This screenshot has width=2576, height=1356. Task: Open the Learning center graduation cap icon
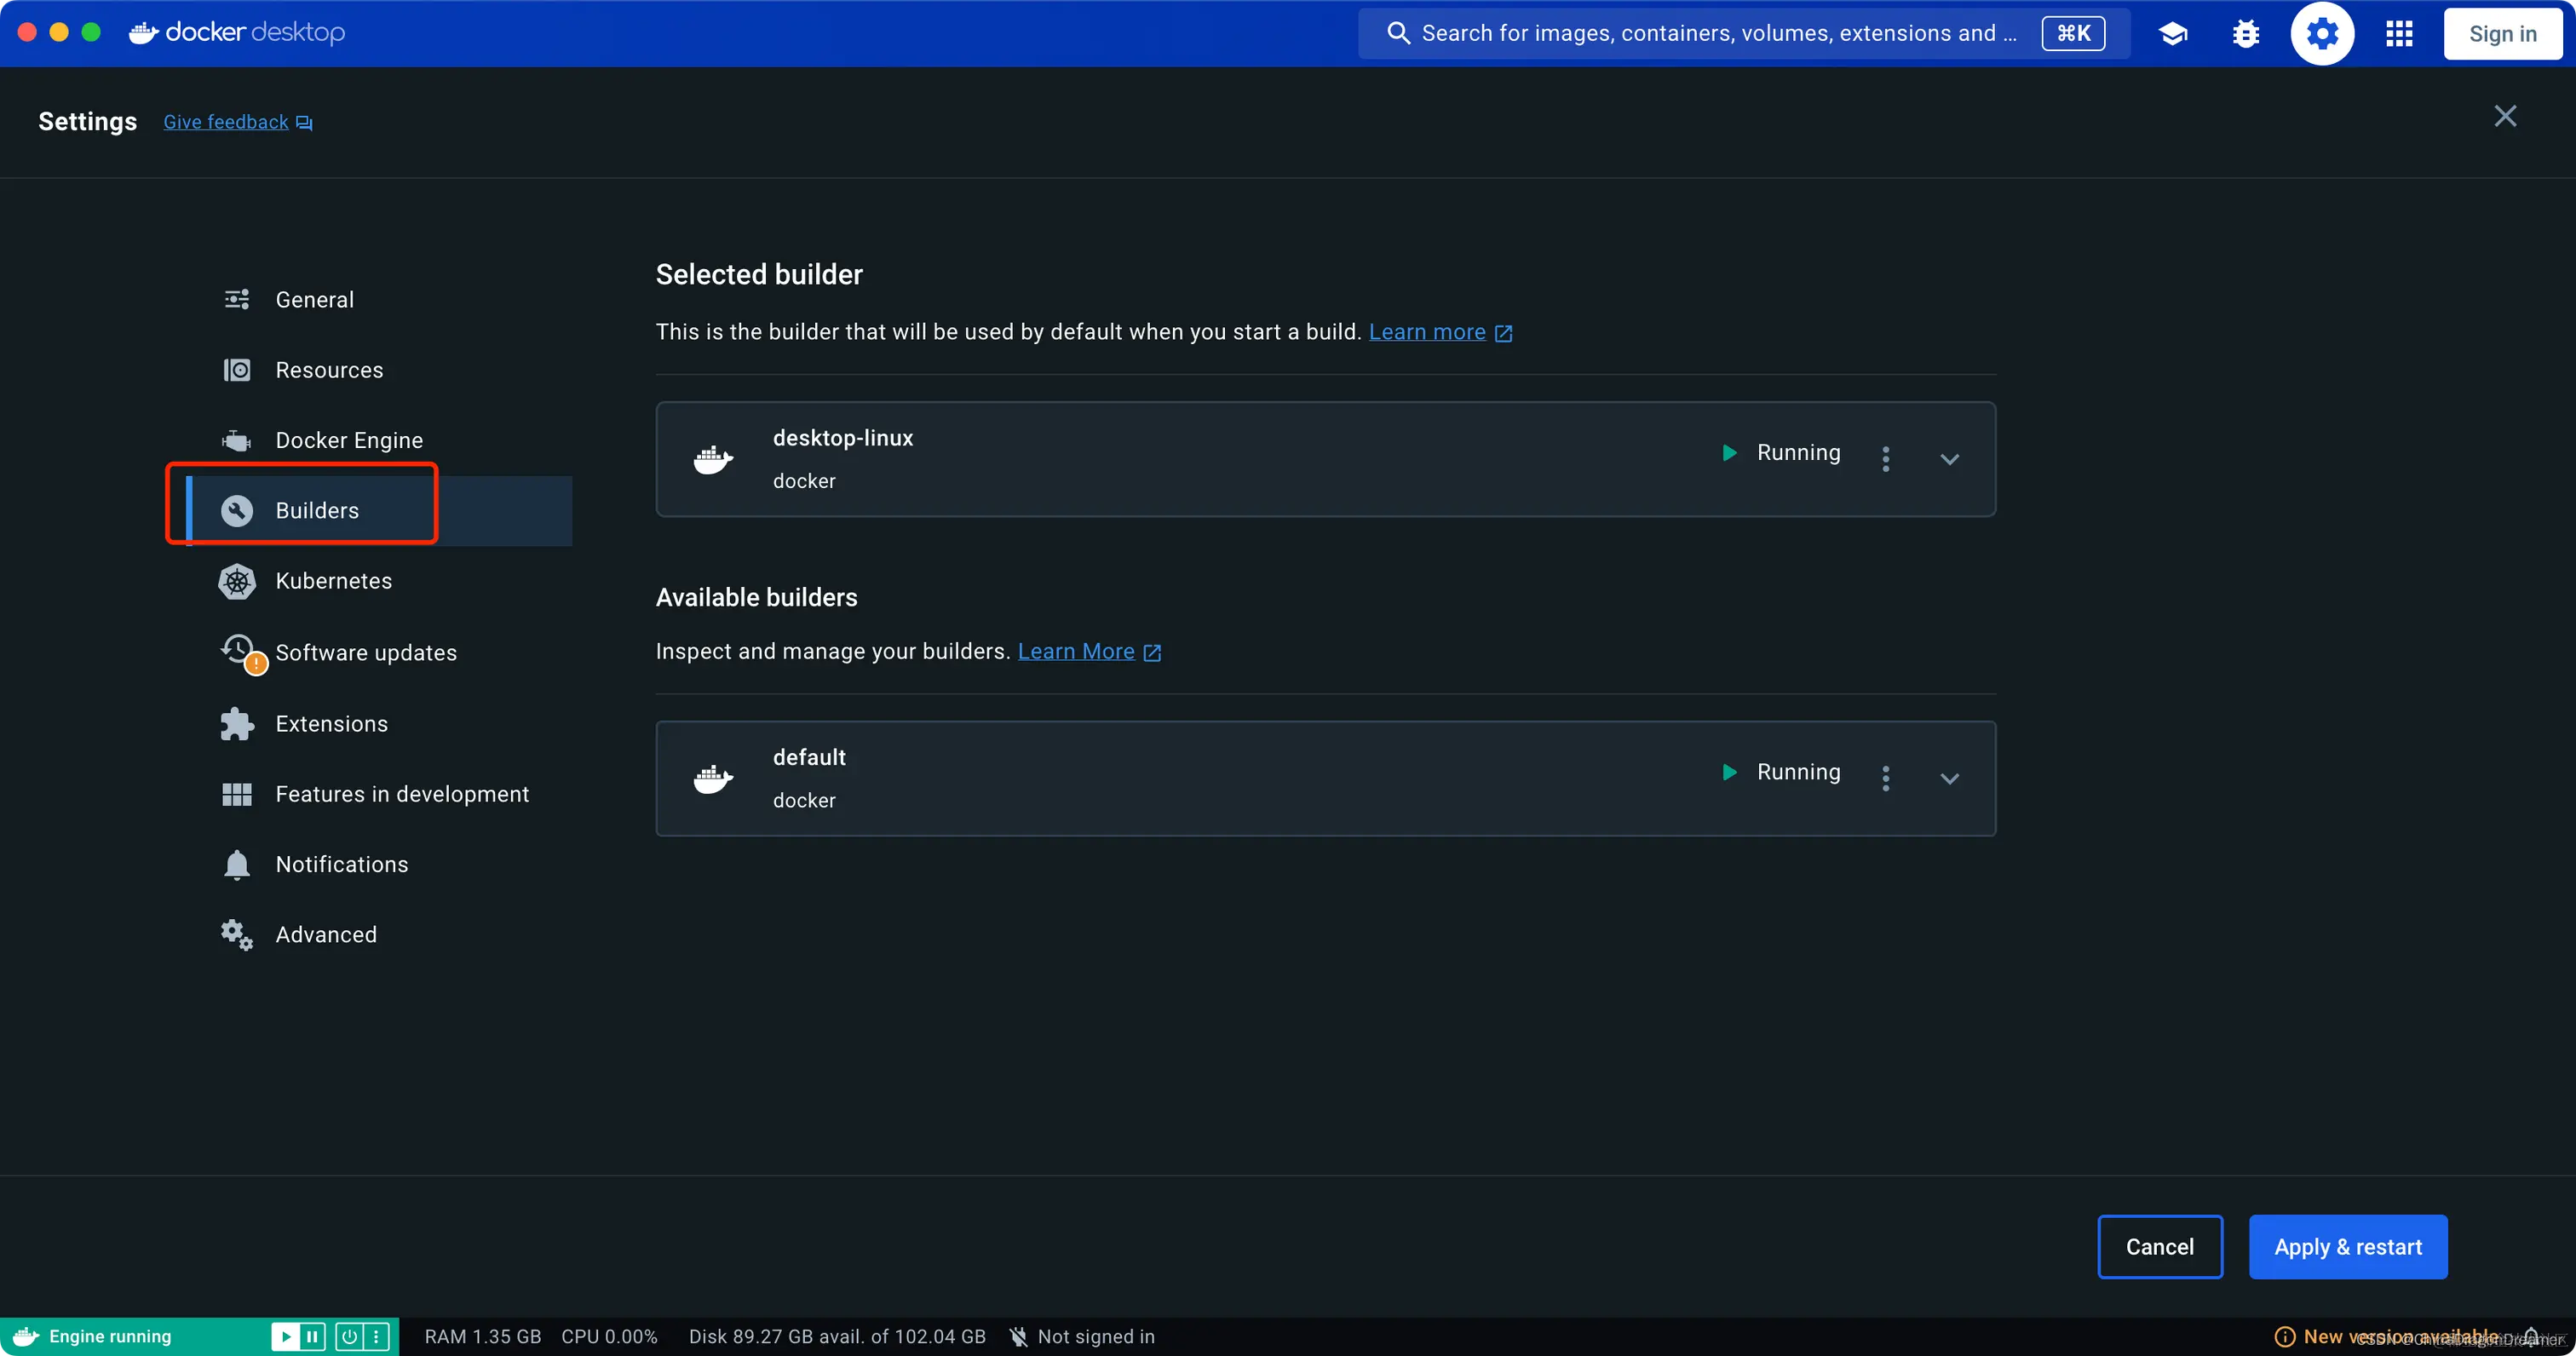coord(2172,34)
